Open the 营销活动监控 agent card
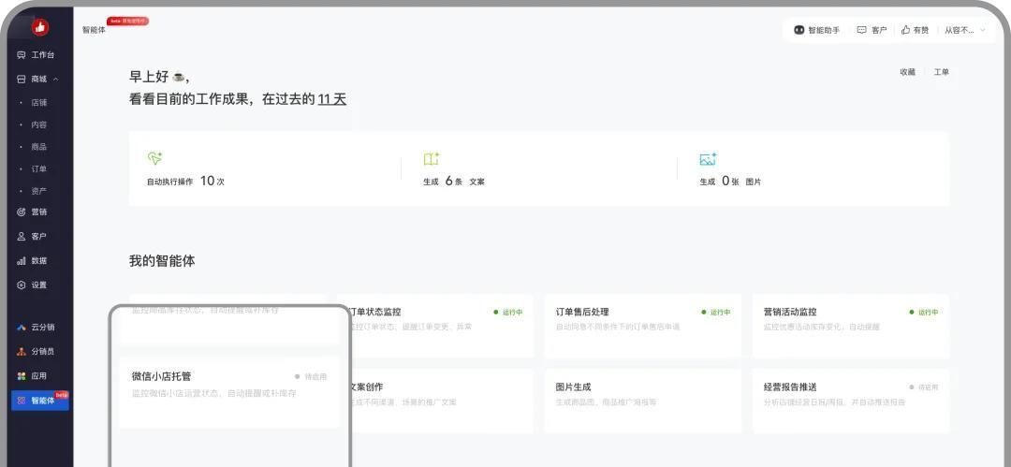 tap(850, 325)
